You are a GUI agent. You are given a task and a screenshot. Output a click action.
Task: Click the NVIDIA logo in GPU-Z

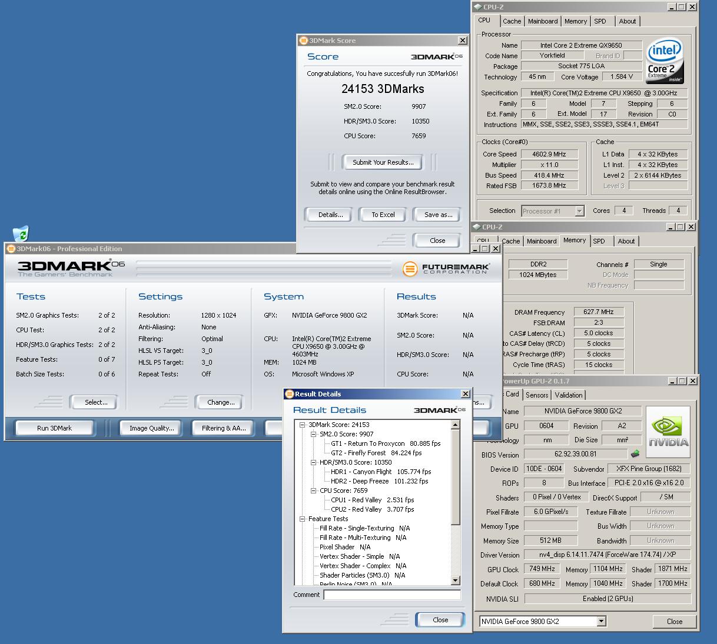669,432
